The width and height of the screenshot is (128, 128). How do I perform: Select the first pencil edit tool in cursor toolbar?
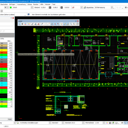(x=32, y=24)
